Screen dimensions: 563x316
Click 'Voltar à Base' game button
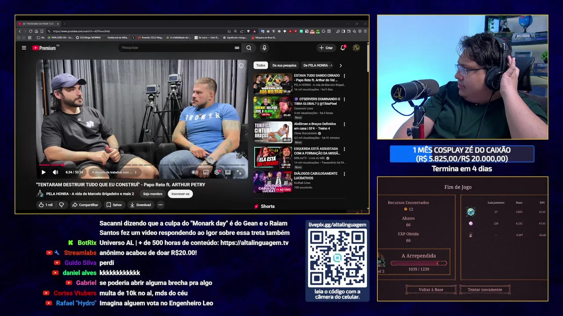431,290
